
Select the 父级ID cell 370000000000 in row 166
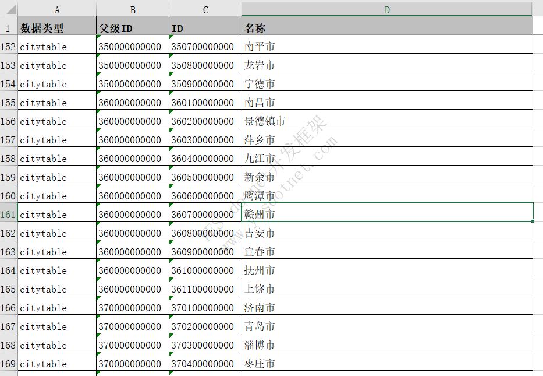133,307
